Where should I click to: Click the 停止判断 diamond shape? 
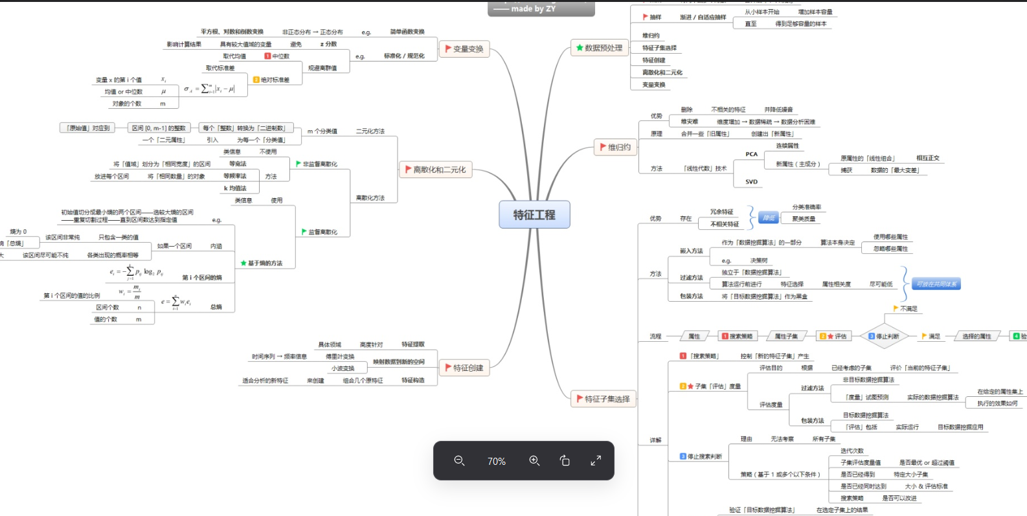tap(884, 336)
